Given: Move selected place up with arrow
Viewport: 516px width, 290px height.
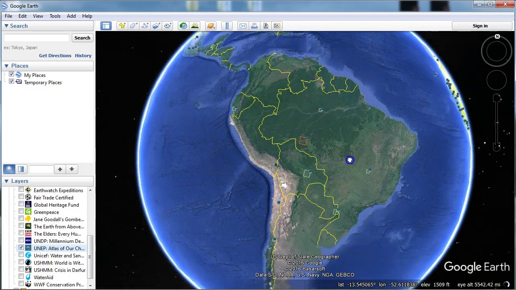Looking at the screenshot, I should tap(60, 169).
